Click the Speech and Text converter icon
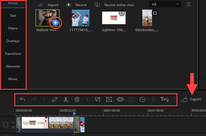The height and width of the screenshot is (136, 206). (164, 99)
